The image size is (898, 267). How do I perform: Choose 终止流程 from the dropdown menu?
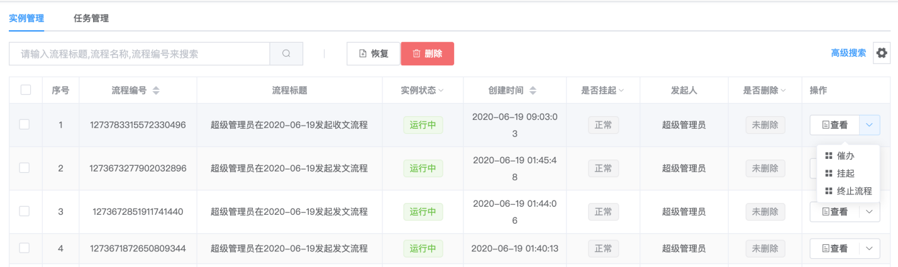click(848, 190)
